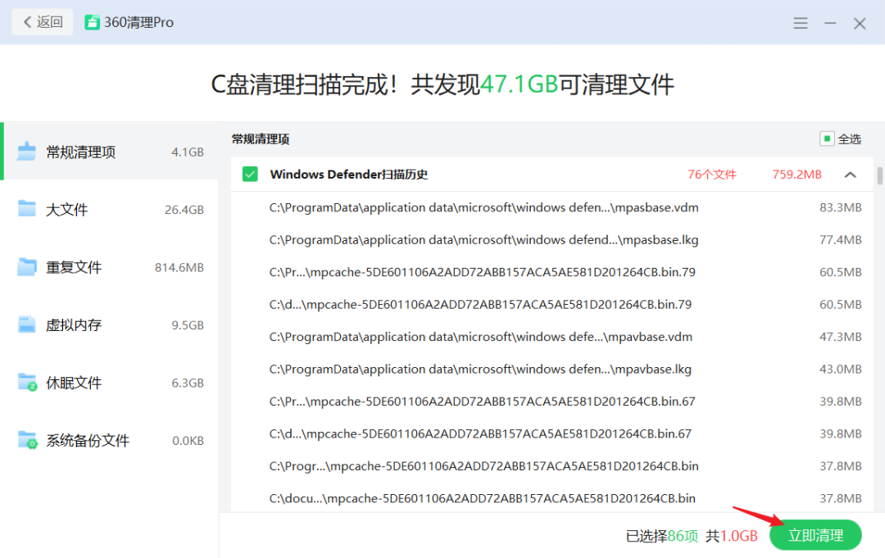Click the vertical scrollbar of file list
Screen dimensions: 885x558
879,175
